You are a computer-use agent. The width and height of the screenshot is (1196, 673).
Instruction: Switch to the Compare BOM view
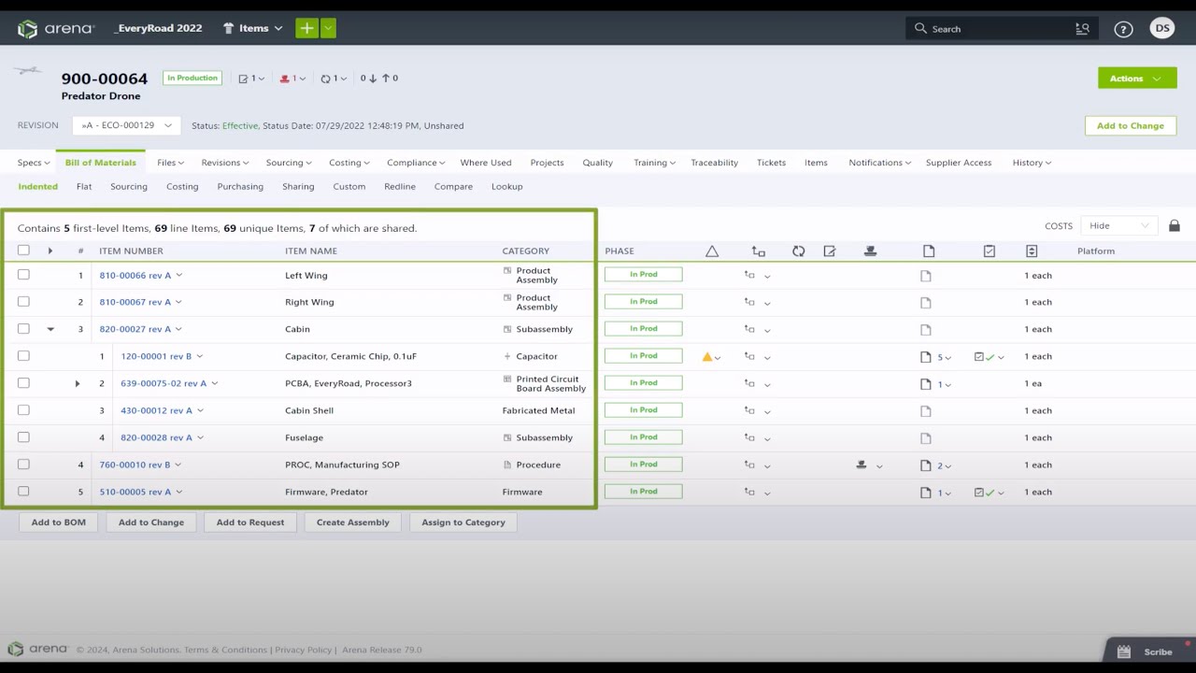point(453,186)
